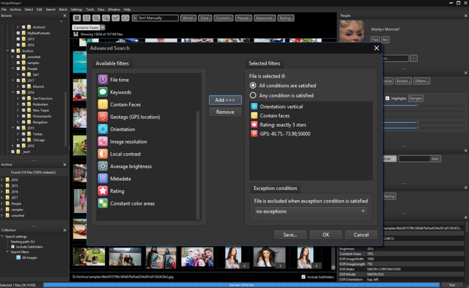Viewport: 469px width, 288px height.
Task: Open the Settings menu
Action: click(77, 10)
